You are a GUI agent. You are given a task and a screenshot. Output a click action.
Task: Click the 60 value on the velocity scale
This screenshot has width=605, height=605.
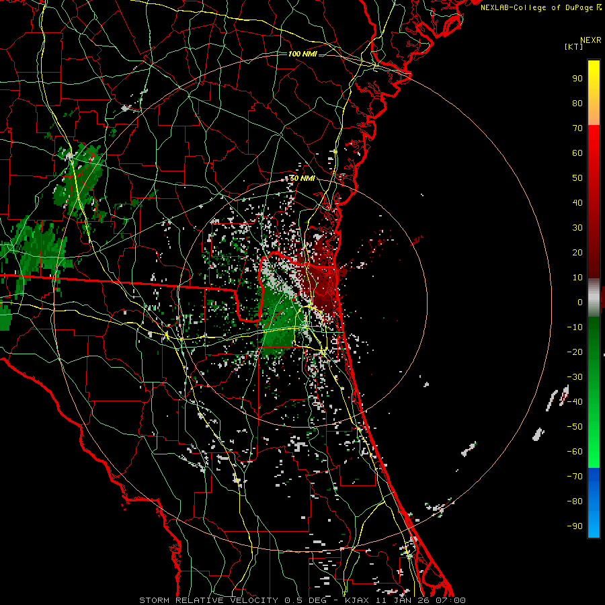pos(577,153)
